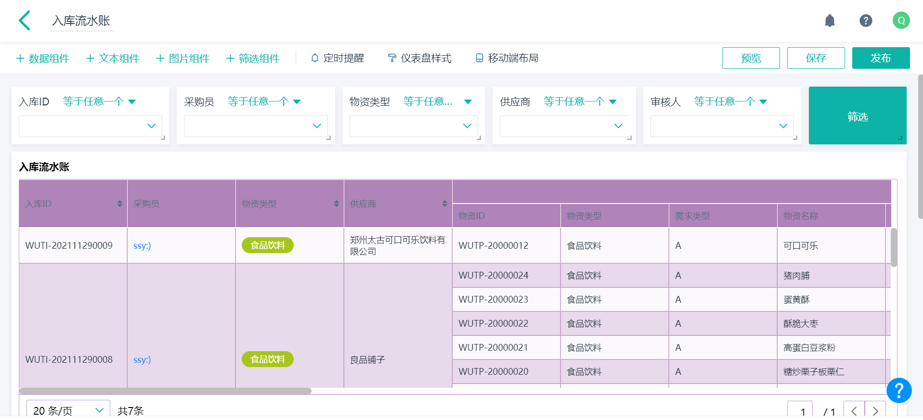Viewport: 923px width, 420px height.
Task: Open 仪表盘样式 dashboard style settings
Action: pyautogui.click(x=419, y=58)
